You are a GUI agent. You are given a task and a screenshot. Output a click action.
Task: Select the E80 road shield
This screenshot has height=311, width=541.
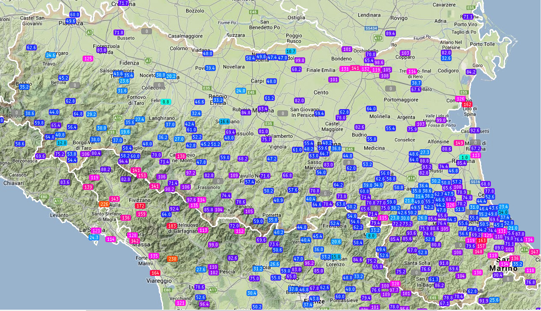(x=44, y=197)
